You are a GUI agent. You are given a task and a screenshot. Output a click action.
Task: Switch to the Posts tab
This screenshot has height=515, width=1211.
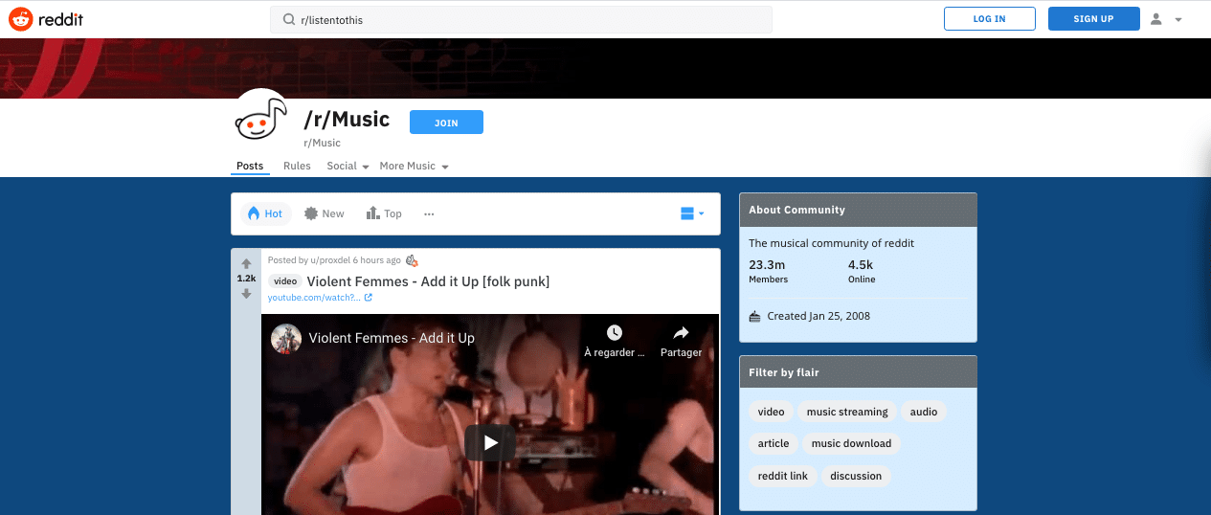point(250,166)
